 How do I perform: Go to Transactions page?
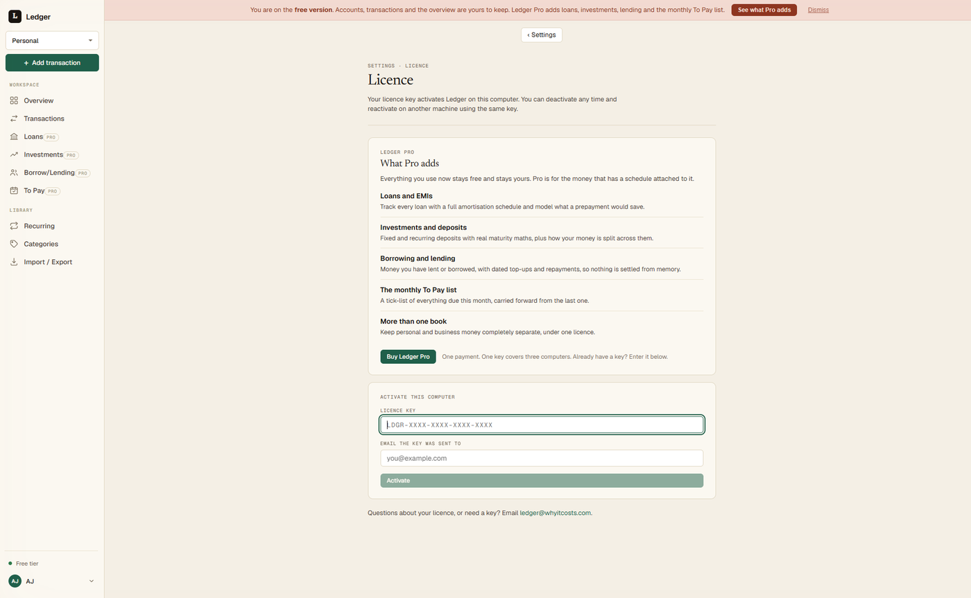point(52,118)
